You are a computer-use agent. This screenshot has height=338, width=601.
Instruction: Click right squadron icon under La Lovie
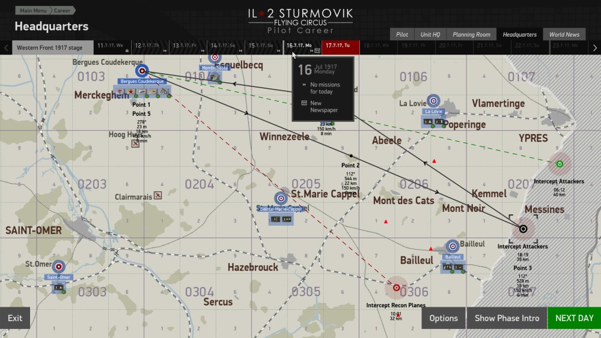click(x=439, y=122)
